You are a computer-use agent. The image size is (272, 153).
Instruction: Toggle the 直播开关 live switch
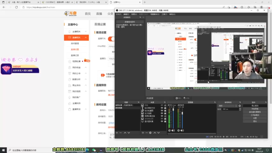click(112, 39)
